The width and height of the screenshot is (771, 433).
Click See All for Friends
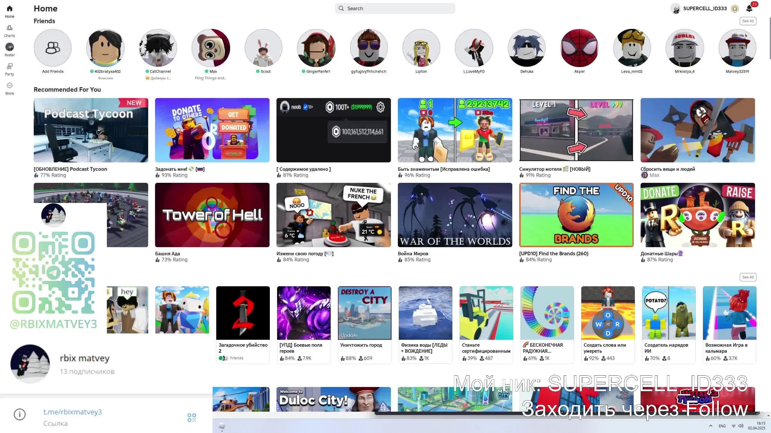tap(748, 21)
